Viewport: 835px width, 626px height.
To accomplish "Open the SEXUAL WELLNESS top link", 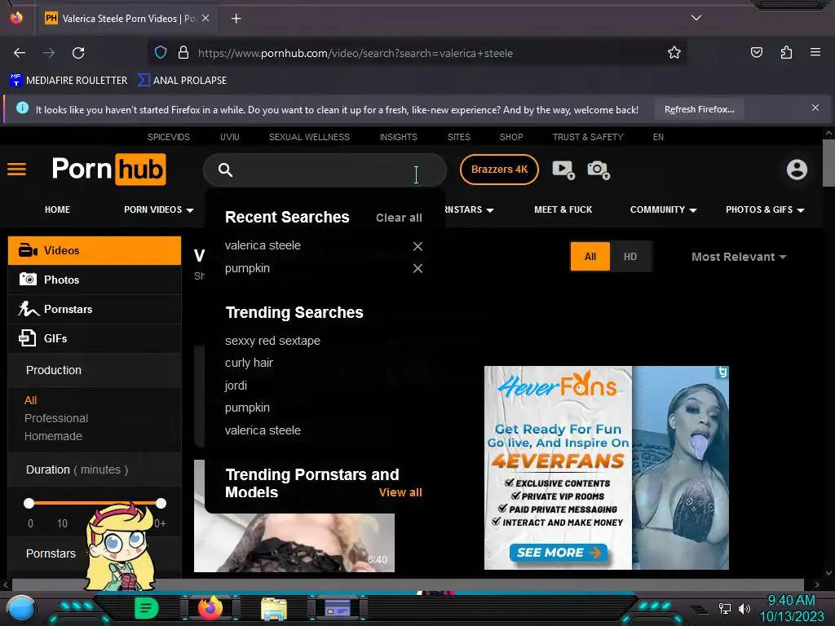I will (x=309, y=137).
